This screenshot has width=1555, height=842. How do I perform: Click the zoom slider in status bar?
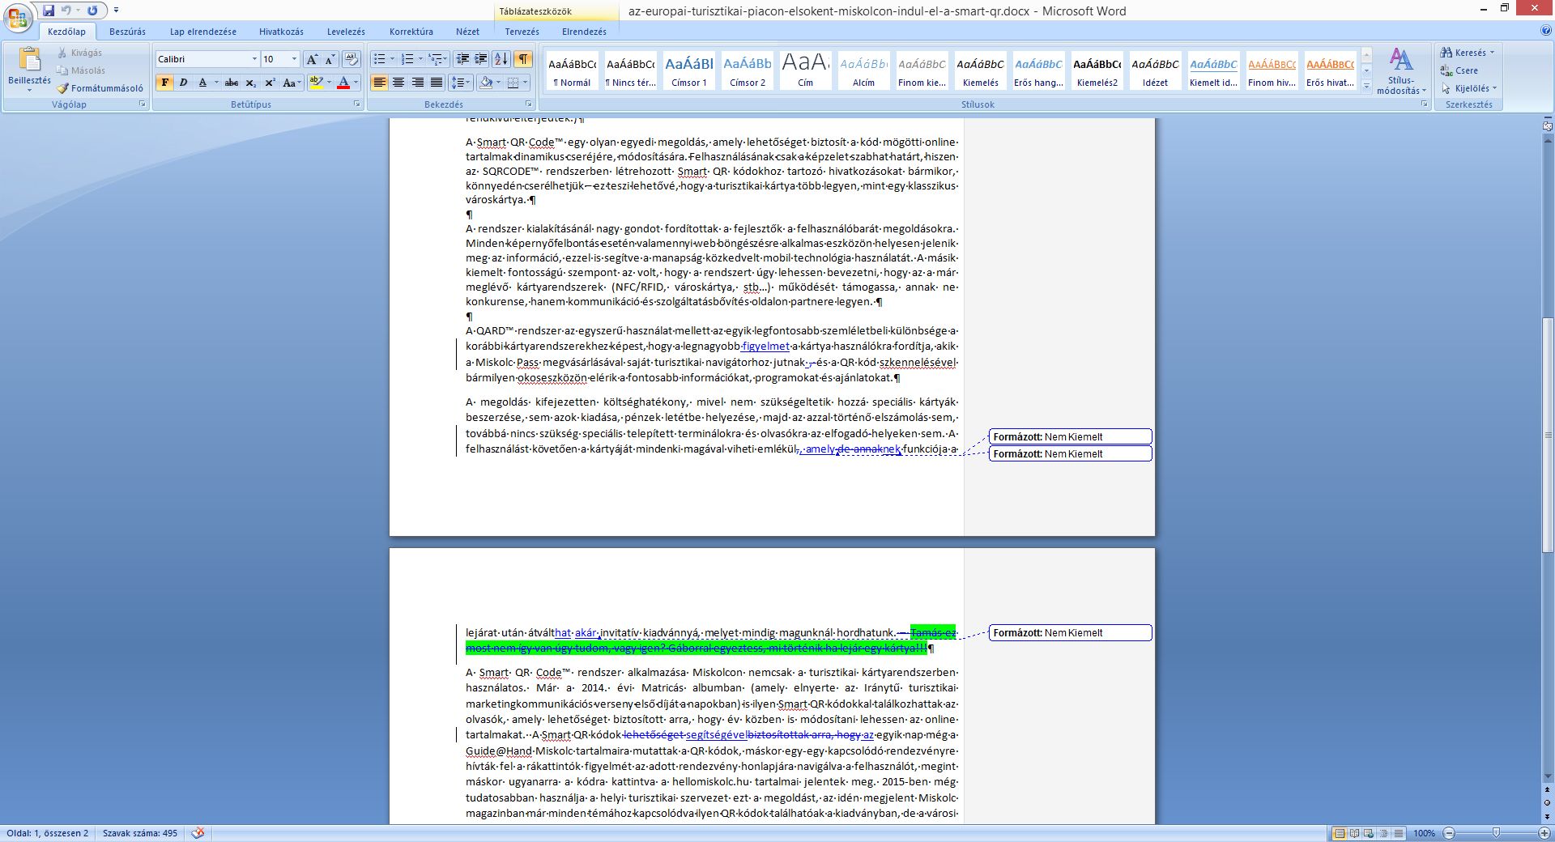pos(1496,833)
